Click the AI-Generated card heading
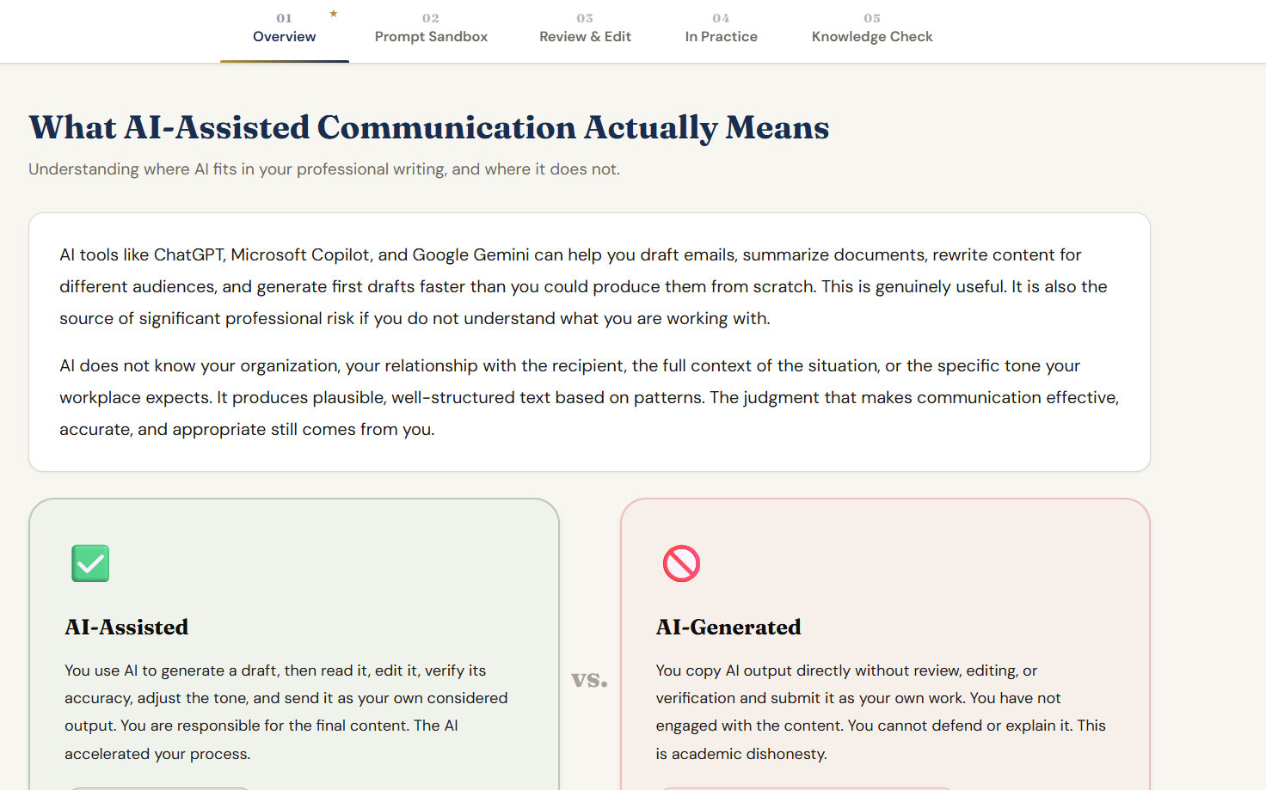1266x790 pixels. (728, 627)
